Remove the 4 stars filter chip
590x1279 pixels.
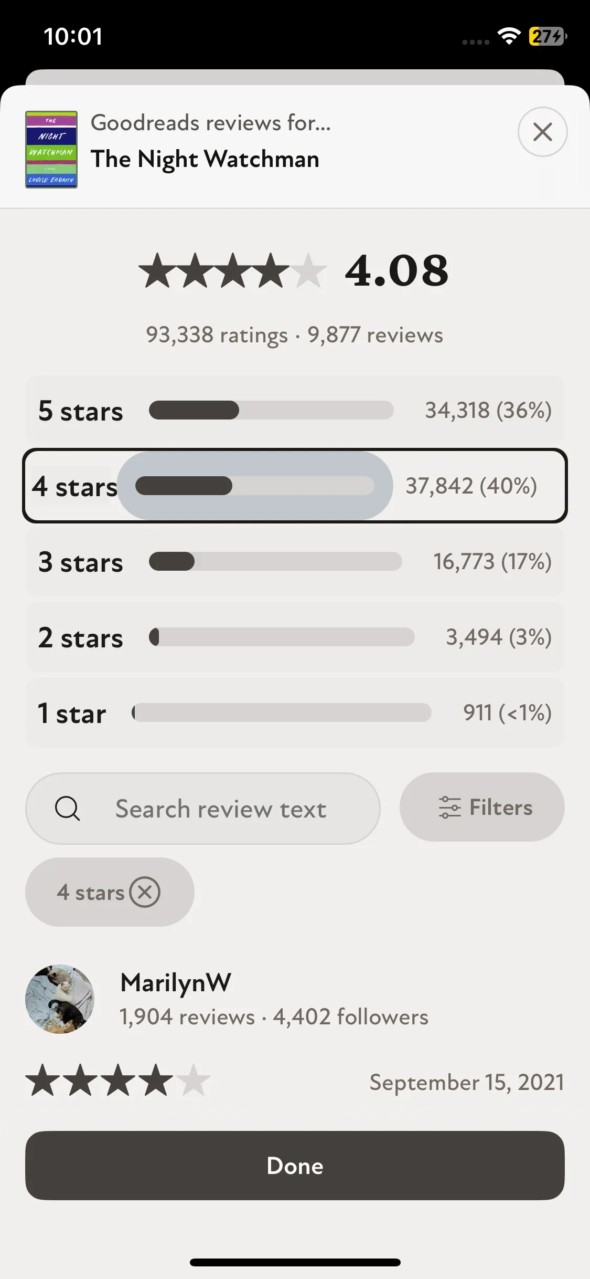pos(145,892)
